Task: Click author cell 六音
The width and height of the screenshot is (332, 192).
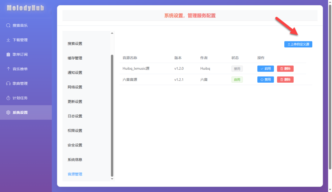Action: point(204,80)
